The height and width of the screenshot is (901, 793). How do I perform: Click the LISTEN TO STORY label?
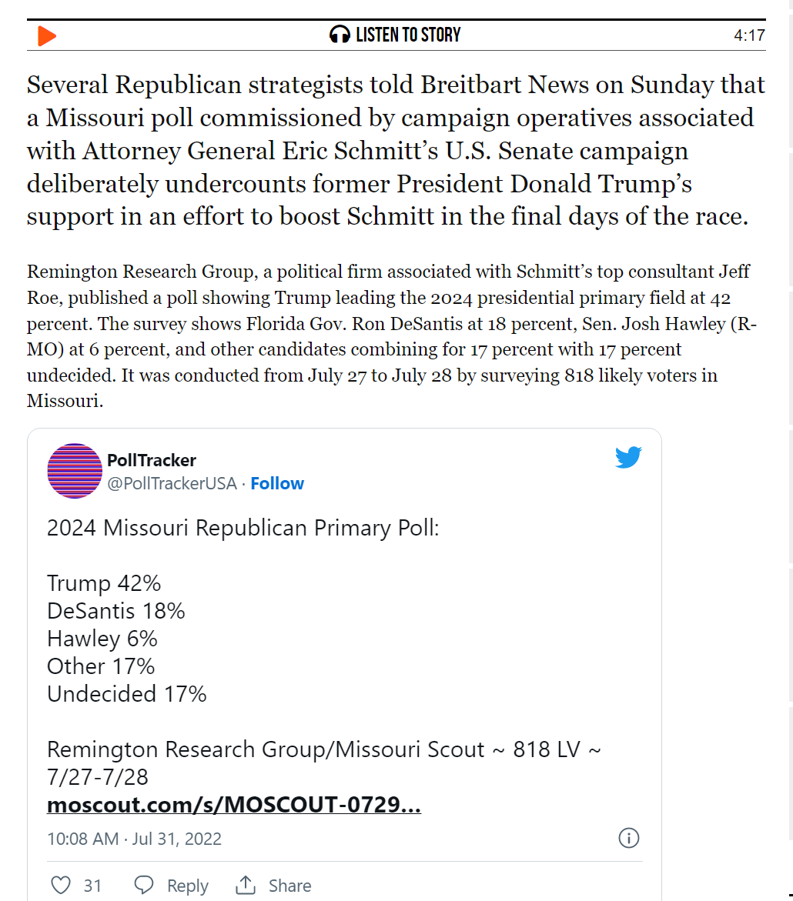408,35
